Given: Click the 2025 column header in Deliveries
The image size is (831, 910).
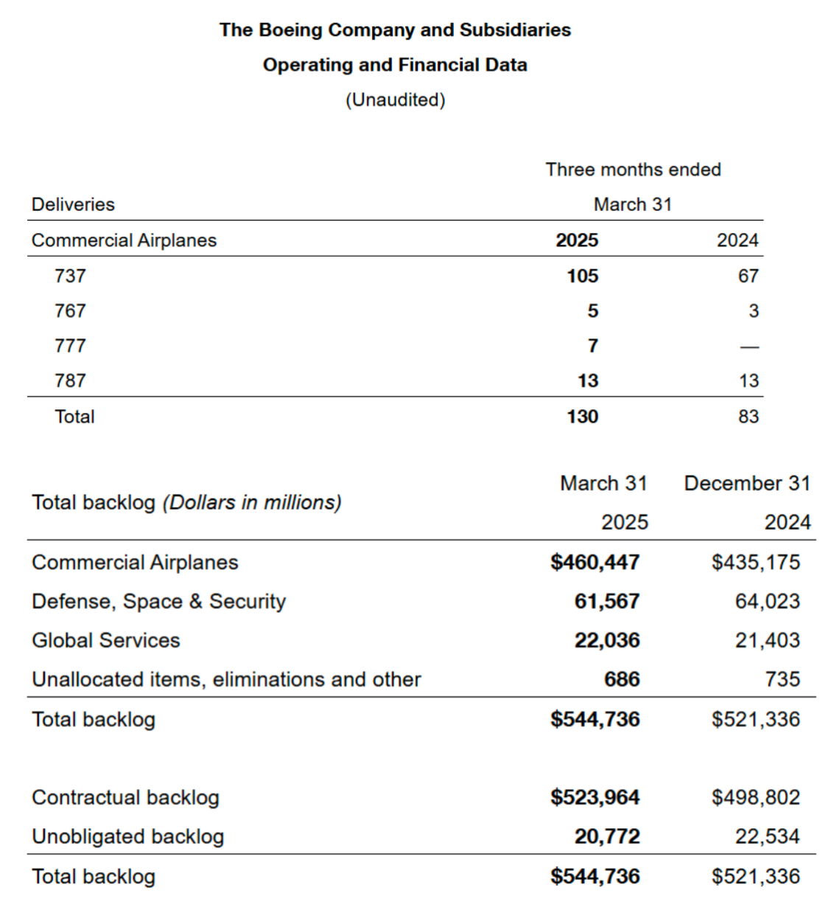Looking at the screenshot, I should [577, 240].
